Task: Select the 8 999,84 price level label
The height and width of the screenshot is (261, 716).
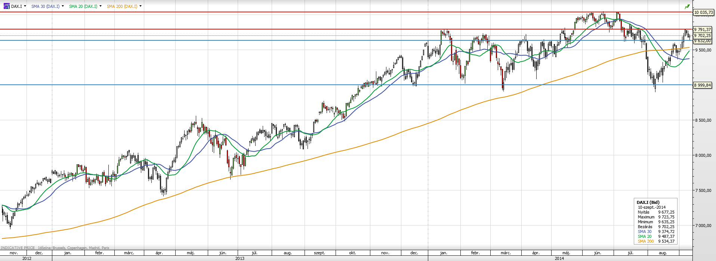Action: [x=703, y=85]
